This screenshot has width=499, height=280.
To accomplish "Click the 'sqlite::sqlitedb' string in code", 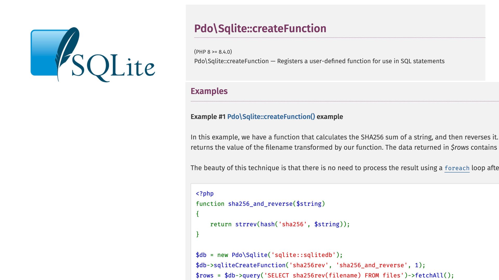I will coord(303,255).
